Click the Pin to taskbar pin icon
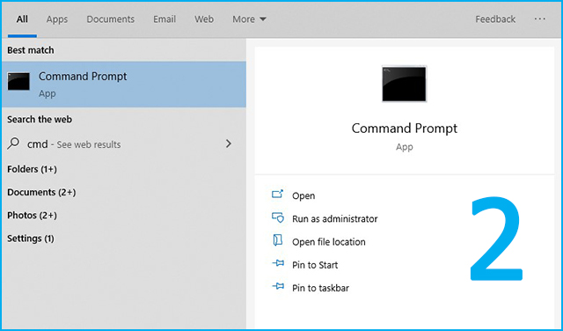Screen dimensions: 563x331 click(278, 286)
